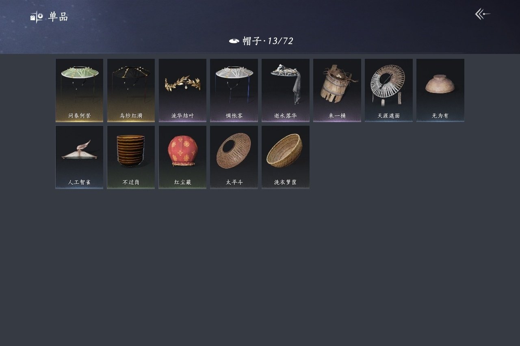520x346 pixels.
Task: Select the woven 太平斗 basket hat
Action: click(234, 157)
